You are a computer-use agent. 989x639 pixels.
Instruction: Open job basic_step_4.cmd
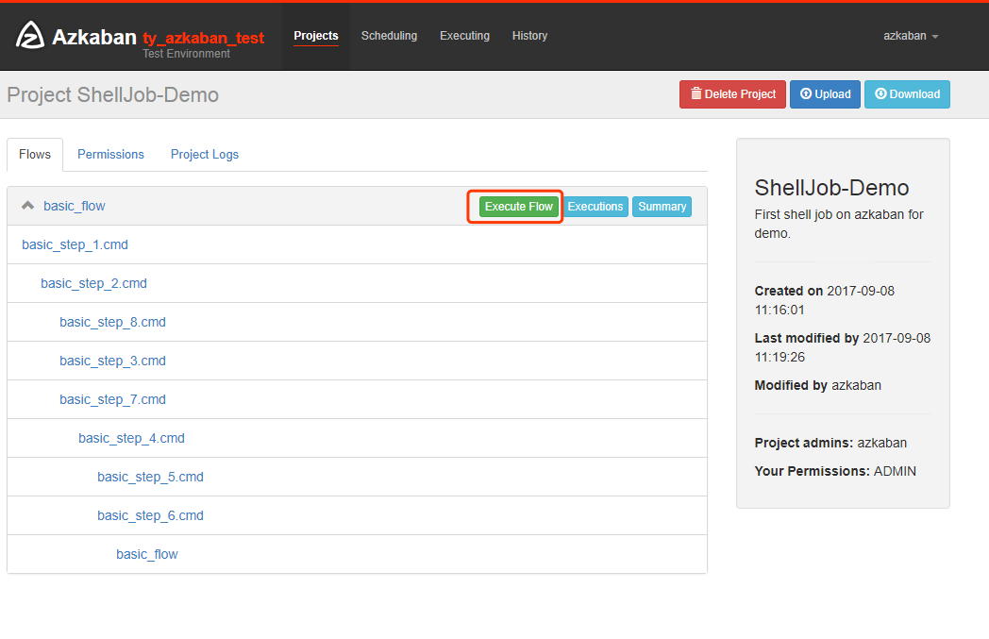pos(132,438)
